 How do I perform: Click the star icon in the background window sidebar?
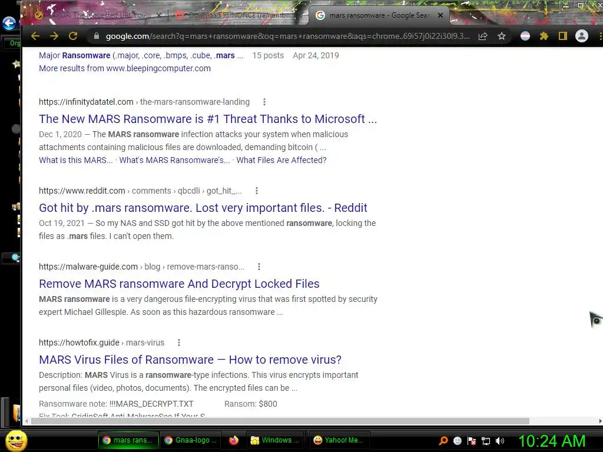tap(16, 64)
